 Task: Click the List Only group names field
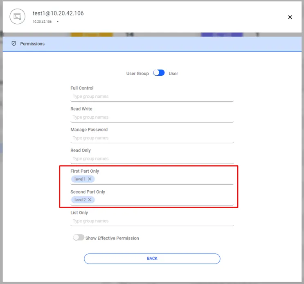[x=152, y=221]
